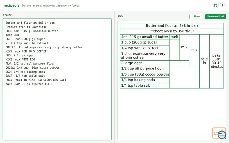Click the editor line 'COFFEE: 1 shot espresso very very strong coffee'
The width and height of the screenshot is (229, 143).
tap(44, 47)
